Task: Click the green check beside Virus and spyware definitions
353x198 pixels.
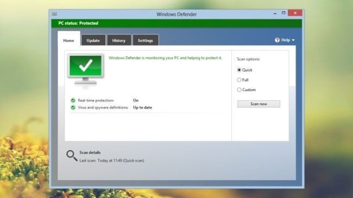Action: 73,107
